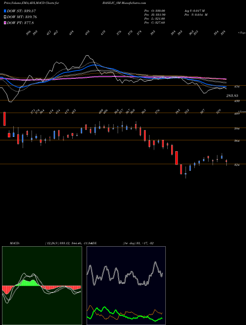
Task: Click the ADX (14 day) values text
Action: (x=138, y=243)
